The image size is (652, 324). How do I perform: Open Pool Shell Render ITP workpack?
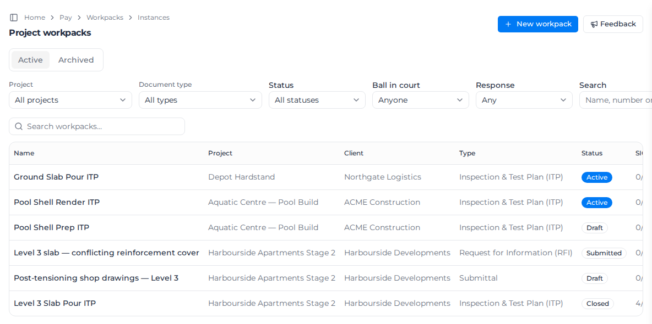(57, 203)
